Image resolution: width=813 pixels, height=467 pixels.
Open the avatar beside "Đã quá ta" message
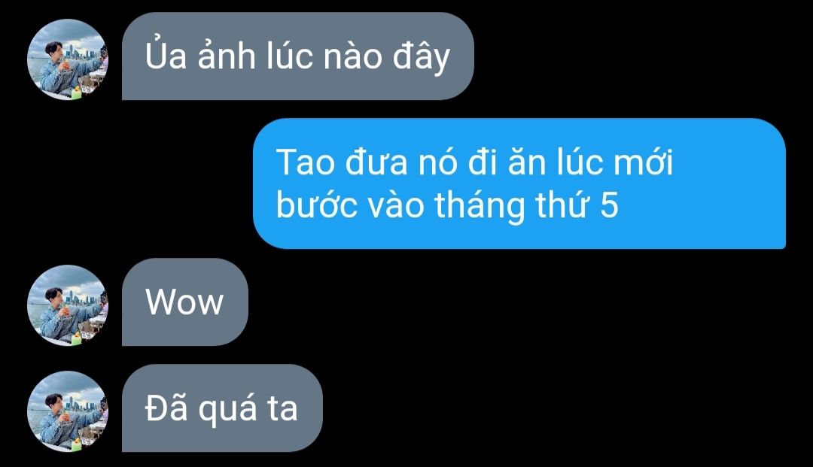[68, 411]
